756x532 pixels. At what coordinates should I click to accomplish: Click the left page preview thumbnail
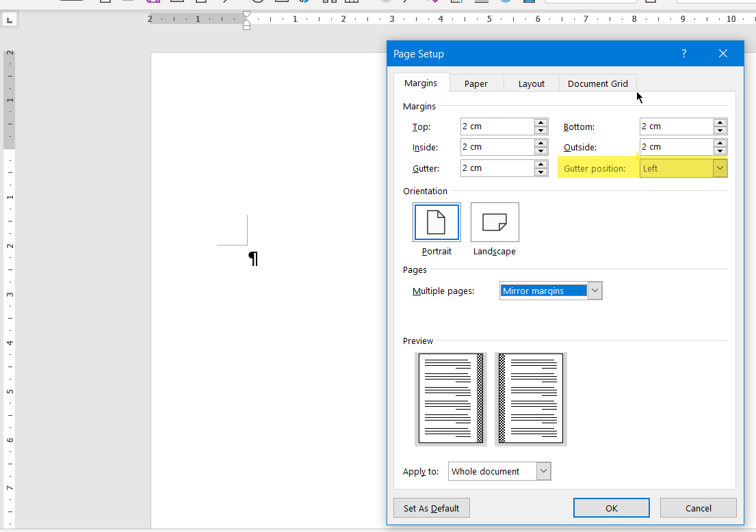[451, 399]
